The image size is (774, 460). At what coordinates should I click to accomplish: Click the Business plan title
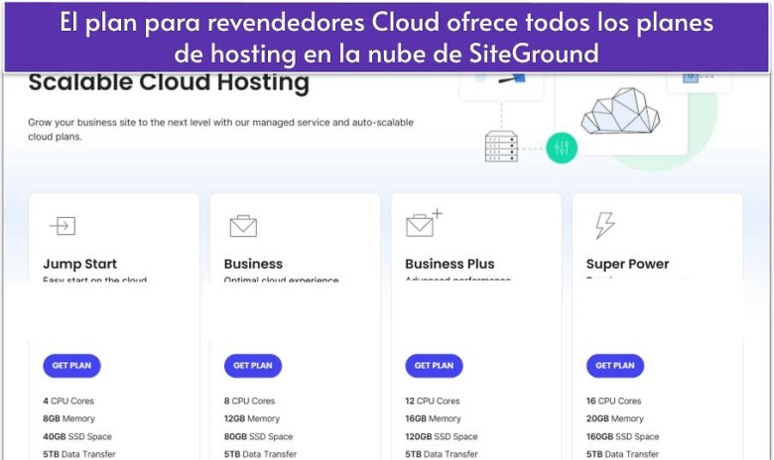pyautogui.click(x=253, y=264)
